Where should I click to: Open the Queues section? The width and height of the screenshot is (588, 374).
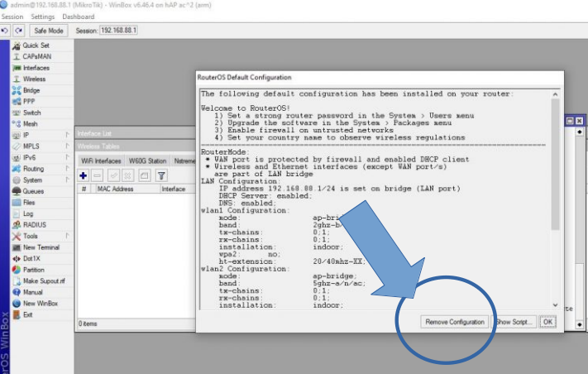[34, 191]
